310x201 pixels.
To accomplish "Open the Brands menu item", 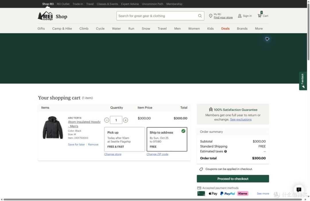I will point(242,29).
